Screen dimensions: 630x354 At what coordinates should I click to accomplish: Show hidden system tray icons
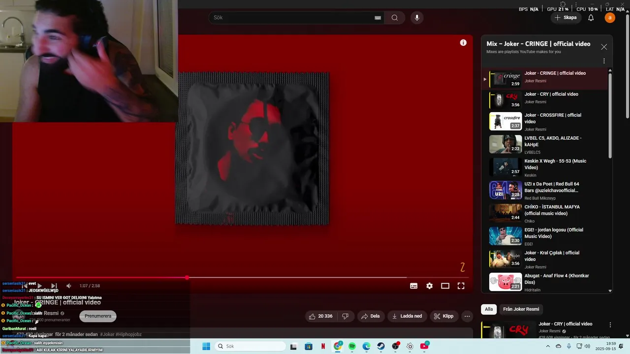point(548,346)
